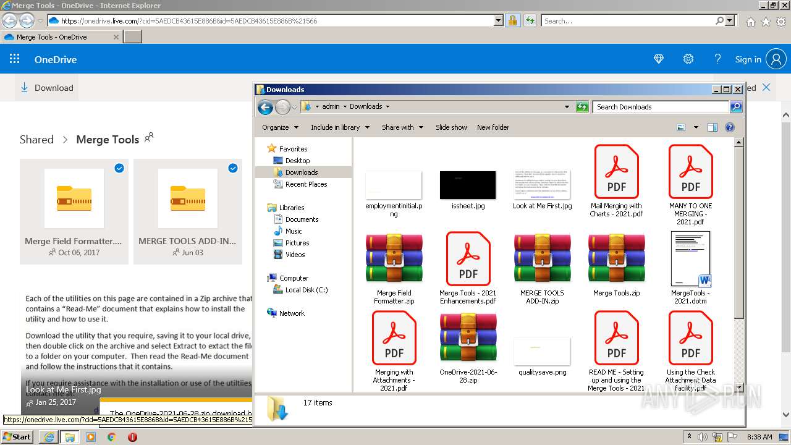Click Shared breadcrumb link

coord(36,140)
